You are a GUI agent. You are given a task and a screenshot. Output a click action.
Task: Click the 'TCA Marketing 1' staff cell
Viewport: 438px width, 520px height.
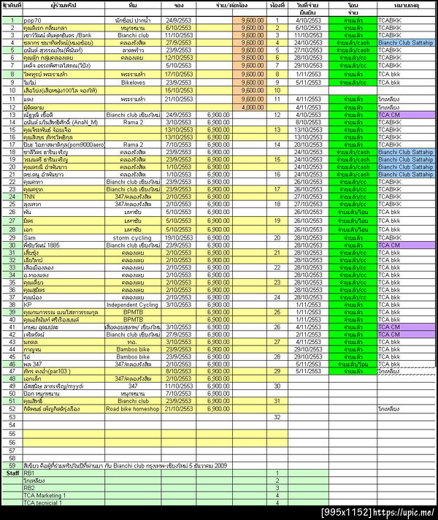pos(64,495)
